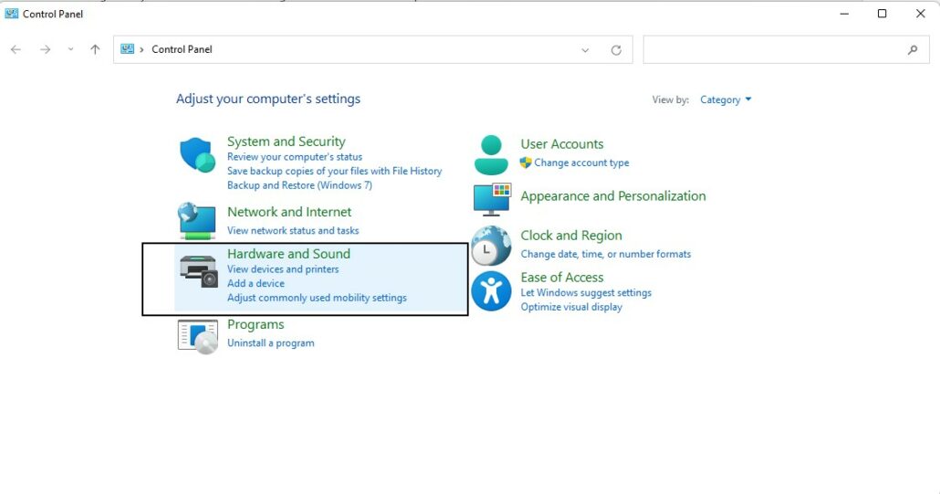The height and width of the screenshot is (494, 940).
Task: Open System and Security category
Action: coord(286,142)
